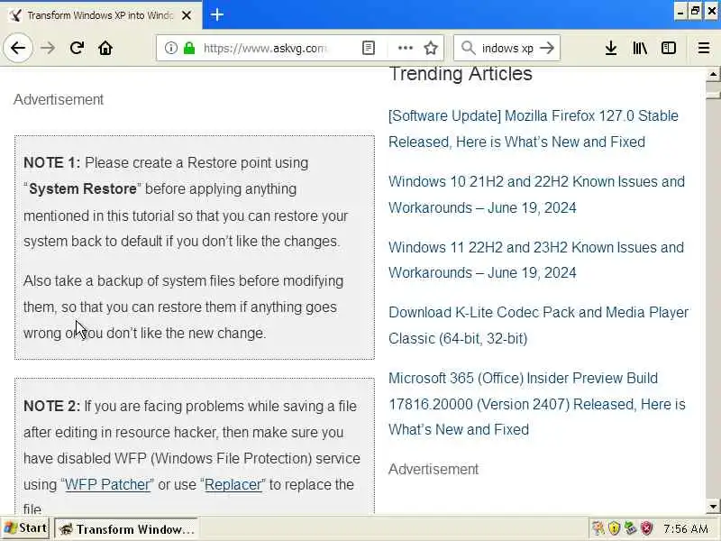Click the red shield tray icon

tap(647, 528)
